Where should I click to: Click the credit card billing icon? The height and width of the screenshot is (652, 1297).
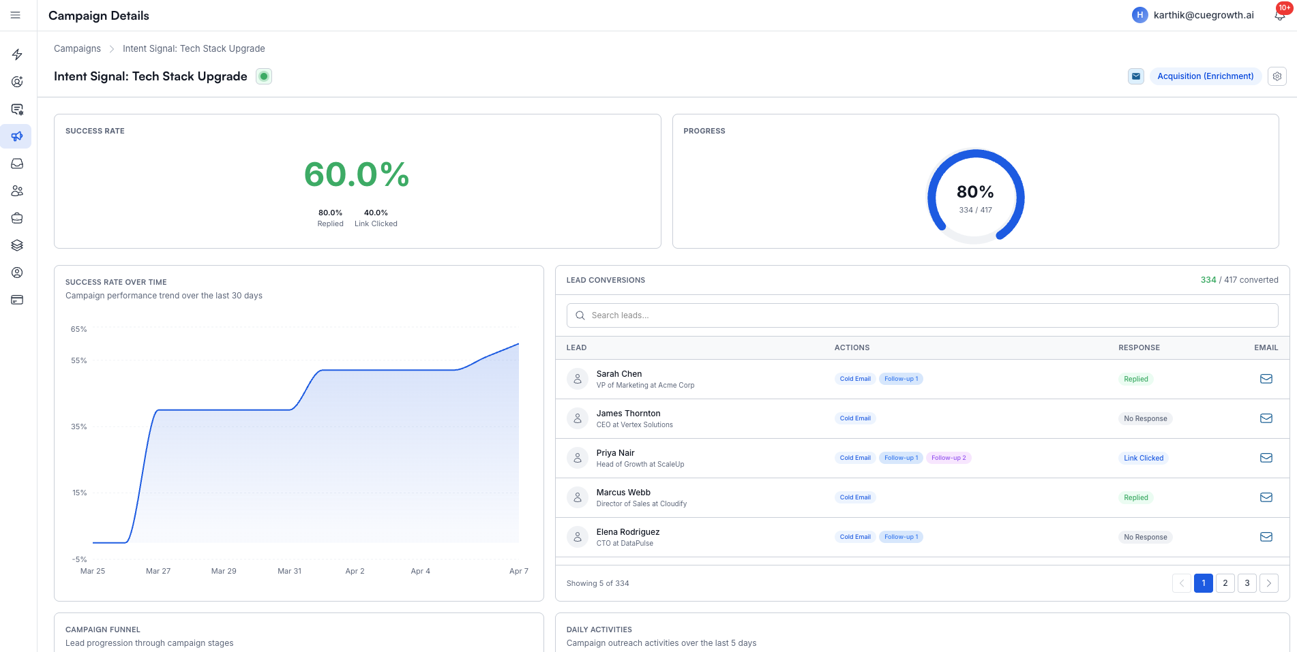point(17,300)
